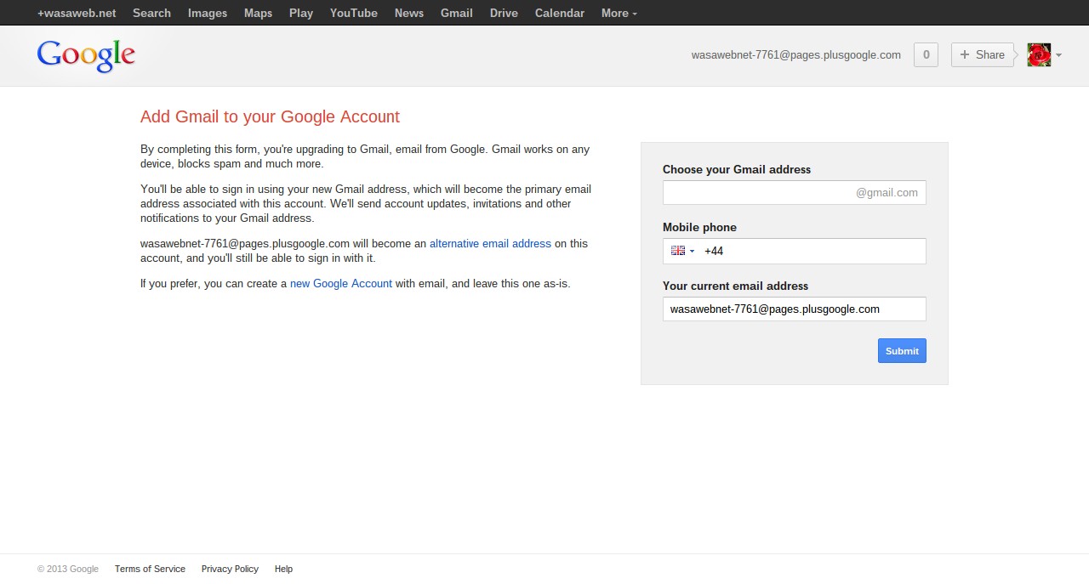Image resolution: width=1089 pixels, height=584 pixels.
Task: Click the 'Choose your Gmail address' label
Action: [737, 170]
